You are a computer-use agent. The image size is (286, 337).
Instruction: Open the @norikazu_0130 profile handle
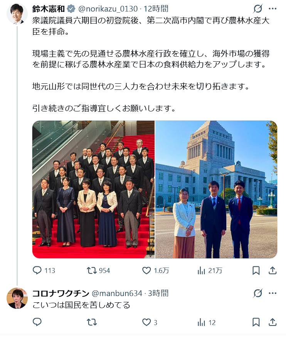(108, 9)
